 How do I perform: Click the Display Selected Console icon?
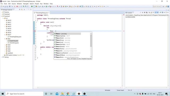(x=162, y=13)
